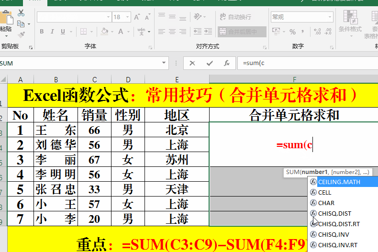
Task: Choose CHISQ.INV.RT from the autocomplete list
Action: pos(343,245)
